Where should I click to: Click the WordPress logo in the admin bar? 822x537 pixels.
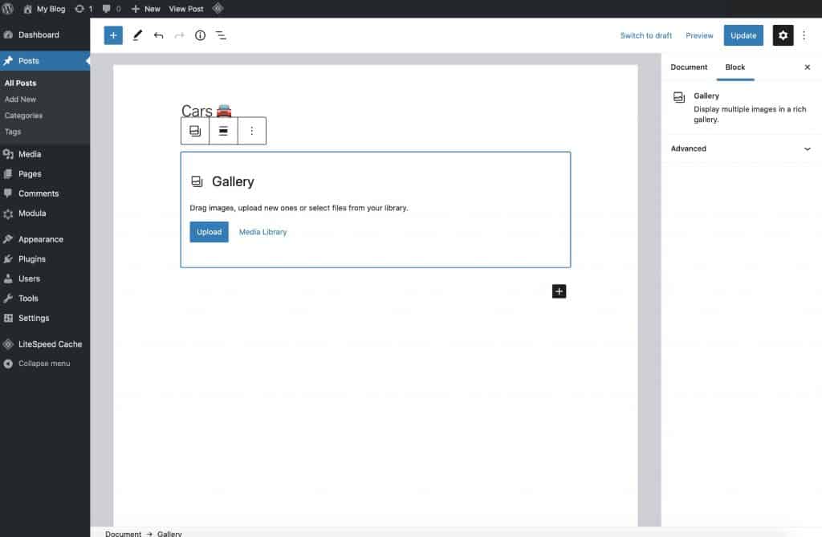(9, 9)
